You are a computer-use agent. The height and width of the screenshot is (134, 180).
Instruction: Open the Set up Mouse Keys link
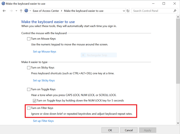(x=44, y=52)
